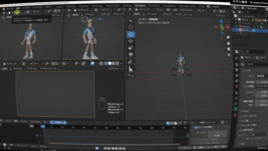
Task: Open Channel menu in graph editor header
Action: (36, 122)
